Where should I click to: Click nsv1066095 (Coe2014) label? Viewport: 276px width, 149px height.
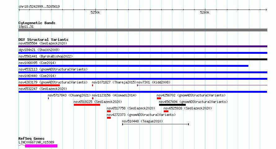(x=37, y=63)
